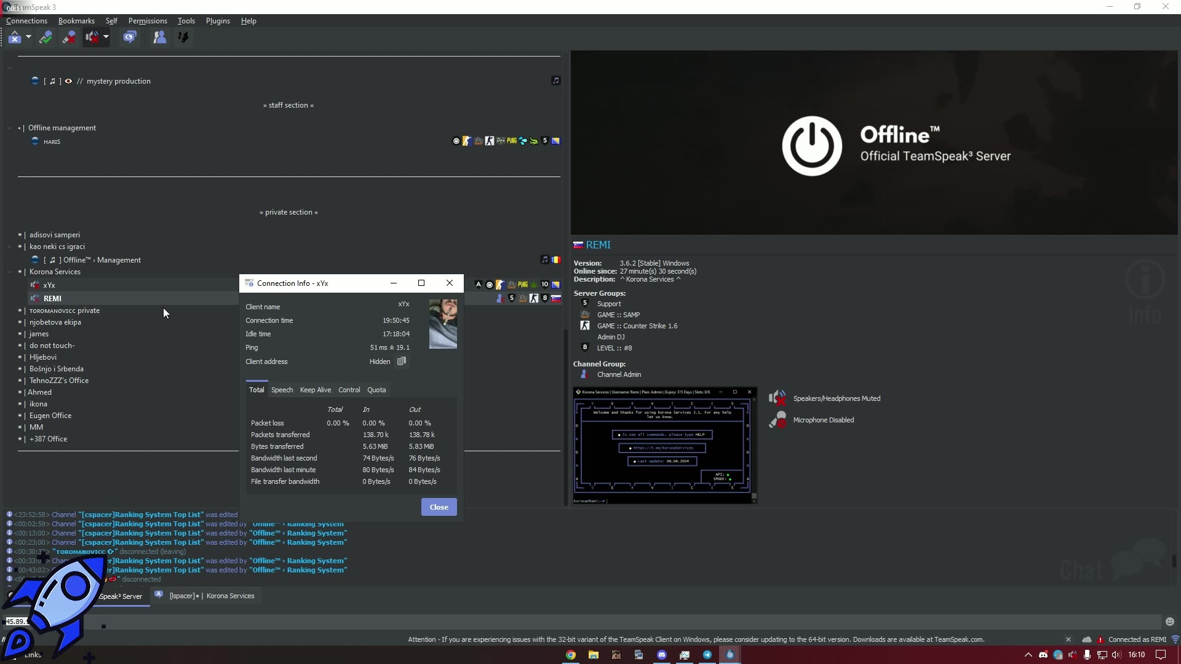Close the Connection Info dialog
Viewport: 1181px width, 664px height.
[x=450, y=283]
